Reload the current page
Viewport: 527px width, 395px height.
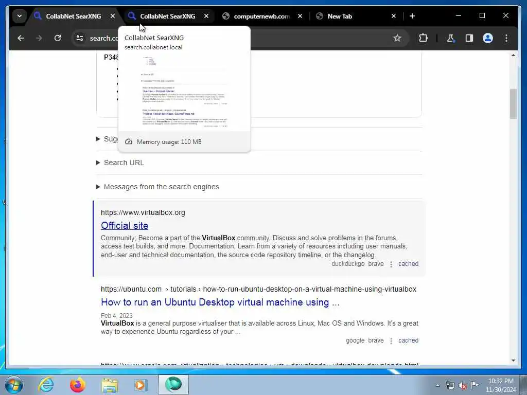pyautogui.click(x=58, y=38)
